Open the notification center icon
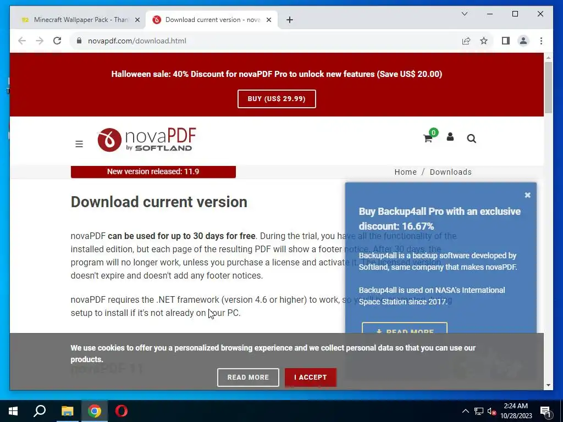Screen dimensions: 563x422 click(546, 412)
